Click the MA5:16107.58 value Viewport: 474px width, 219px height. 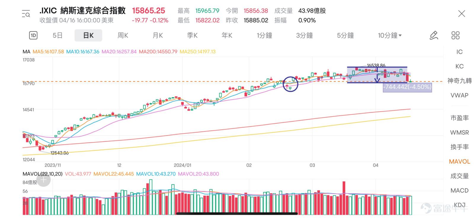(x=48, y=51)
